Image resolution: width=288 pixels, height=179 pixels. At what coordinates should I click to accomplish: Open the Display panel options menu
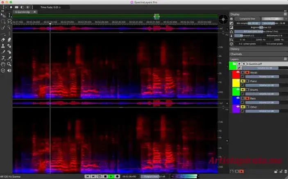(x=285, y=14)
